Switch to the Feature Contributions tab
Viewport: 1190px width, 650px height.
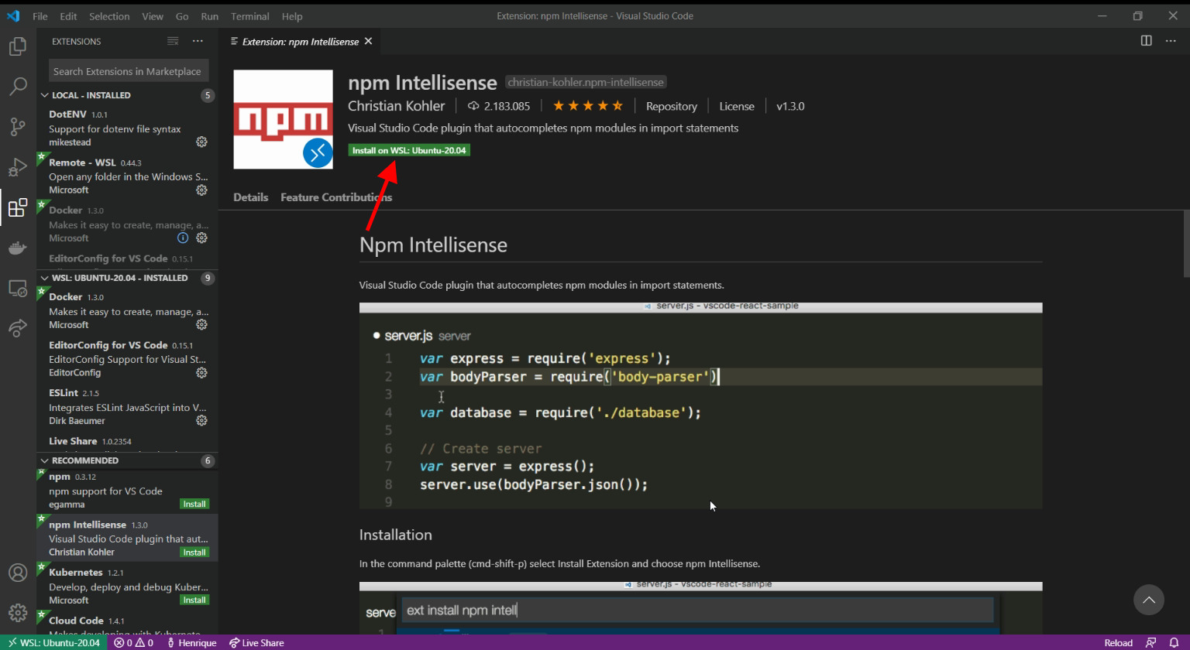click(336, 197)
